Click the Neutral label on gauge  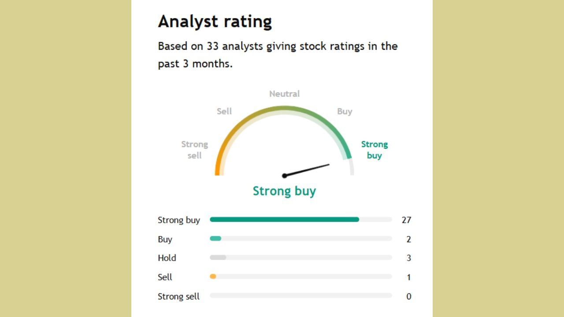pos(284,94)
